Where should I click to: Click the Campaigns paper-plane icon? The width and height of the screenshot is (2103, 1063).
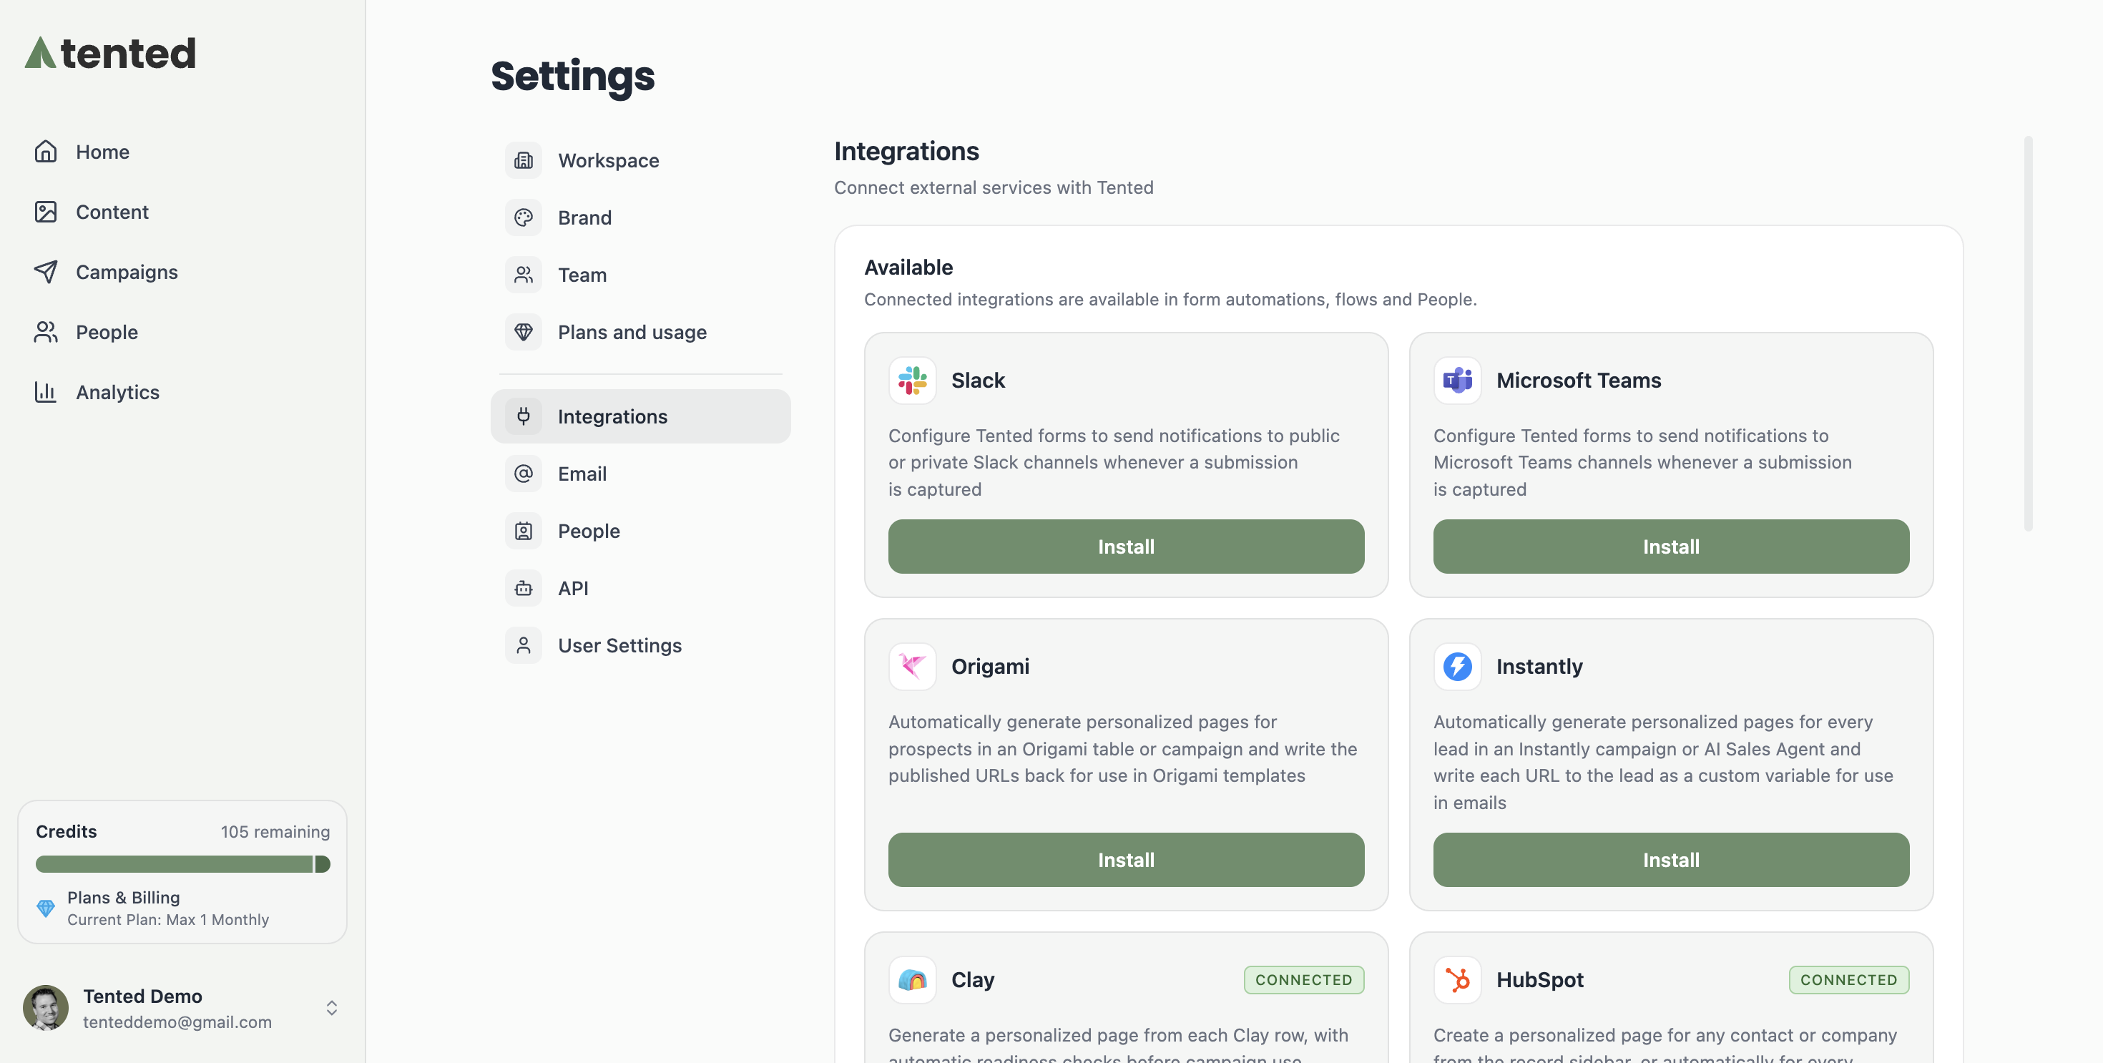[x=46, y=272]
